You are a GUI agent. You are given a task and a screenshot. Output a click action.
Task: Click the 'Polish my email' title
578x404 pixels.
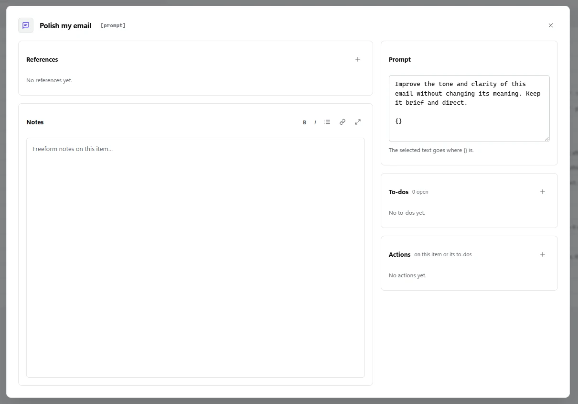(65, 26)
